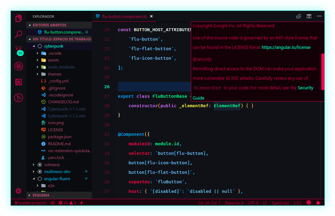
Task: Click the Security Guide link
Action: [x=305, y=88]
